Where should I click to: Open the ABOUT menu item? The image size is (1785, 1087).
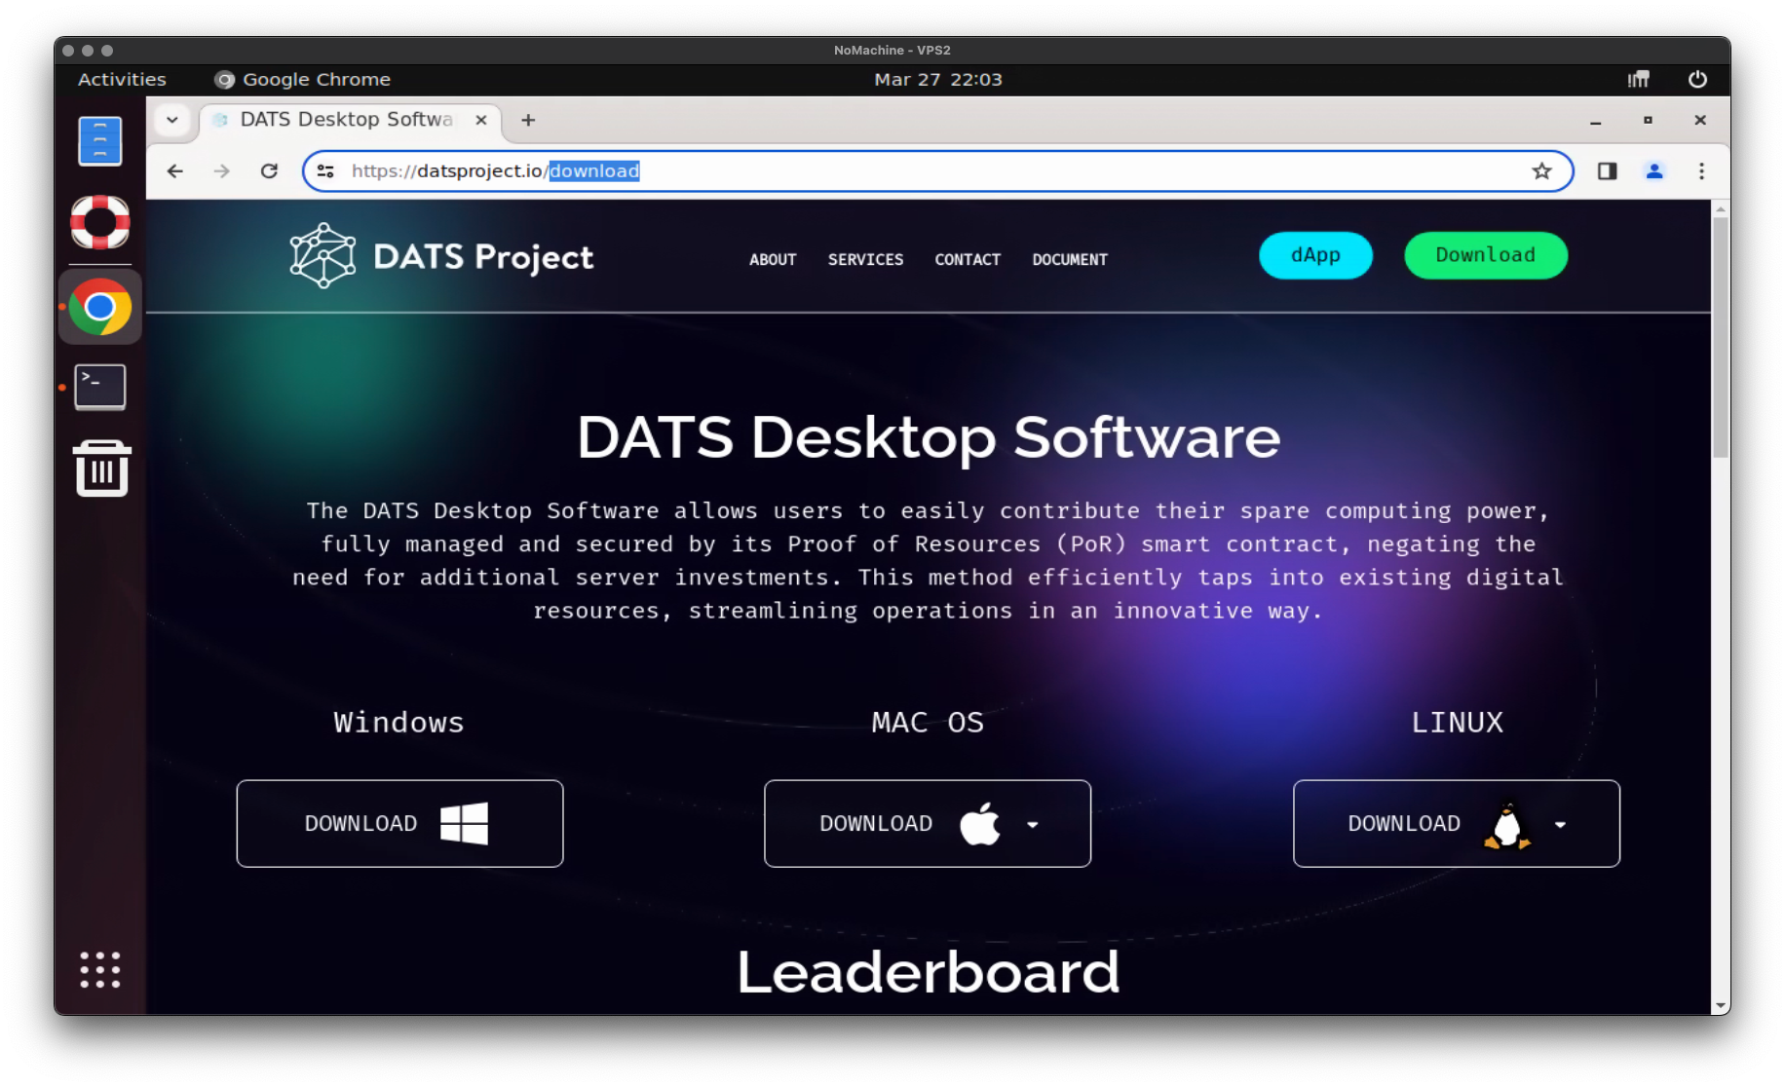point(773,260)
